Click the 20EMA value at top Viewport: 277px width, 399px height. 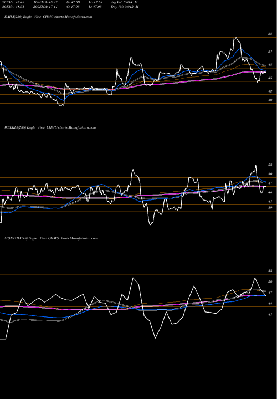[x=13, y=2]
